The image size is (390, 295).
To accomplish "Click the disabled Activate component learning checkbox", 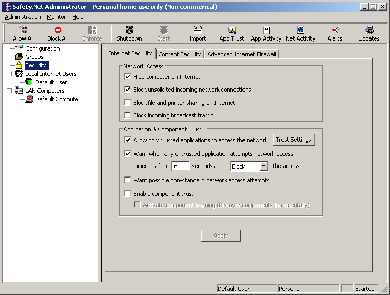I will point(137,205).
